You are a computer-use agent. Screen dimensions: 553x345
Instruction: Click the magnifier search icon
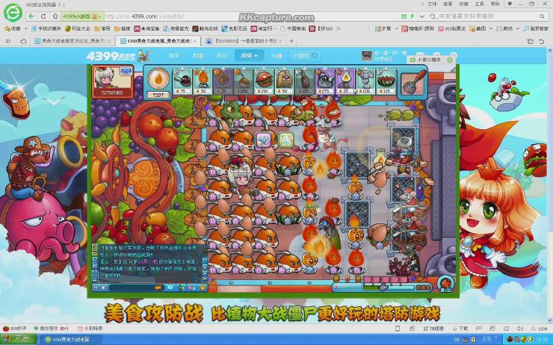click(x=542, y=16)
